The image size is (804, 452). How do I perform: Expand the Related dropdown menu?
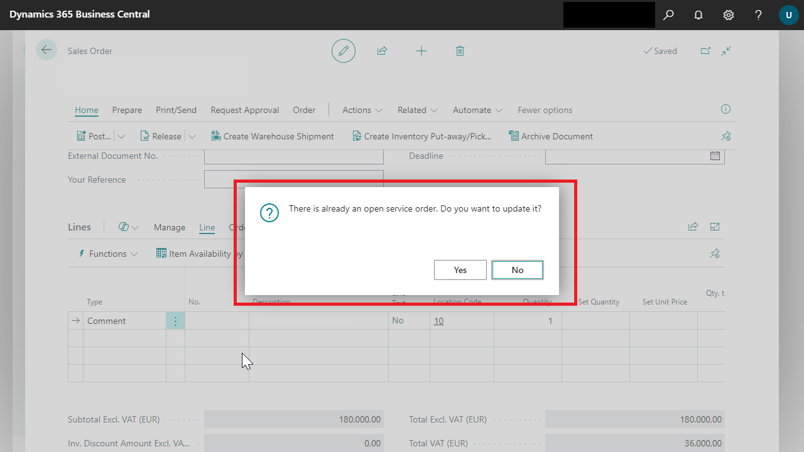point(417,110)
